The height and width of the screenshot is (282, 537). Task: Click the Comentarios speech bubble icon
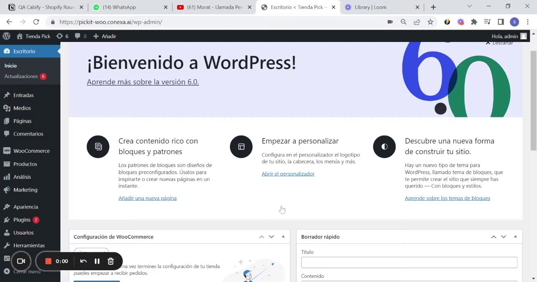[x=6, y=134]
